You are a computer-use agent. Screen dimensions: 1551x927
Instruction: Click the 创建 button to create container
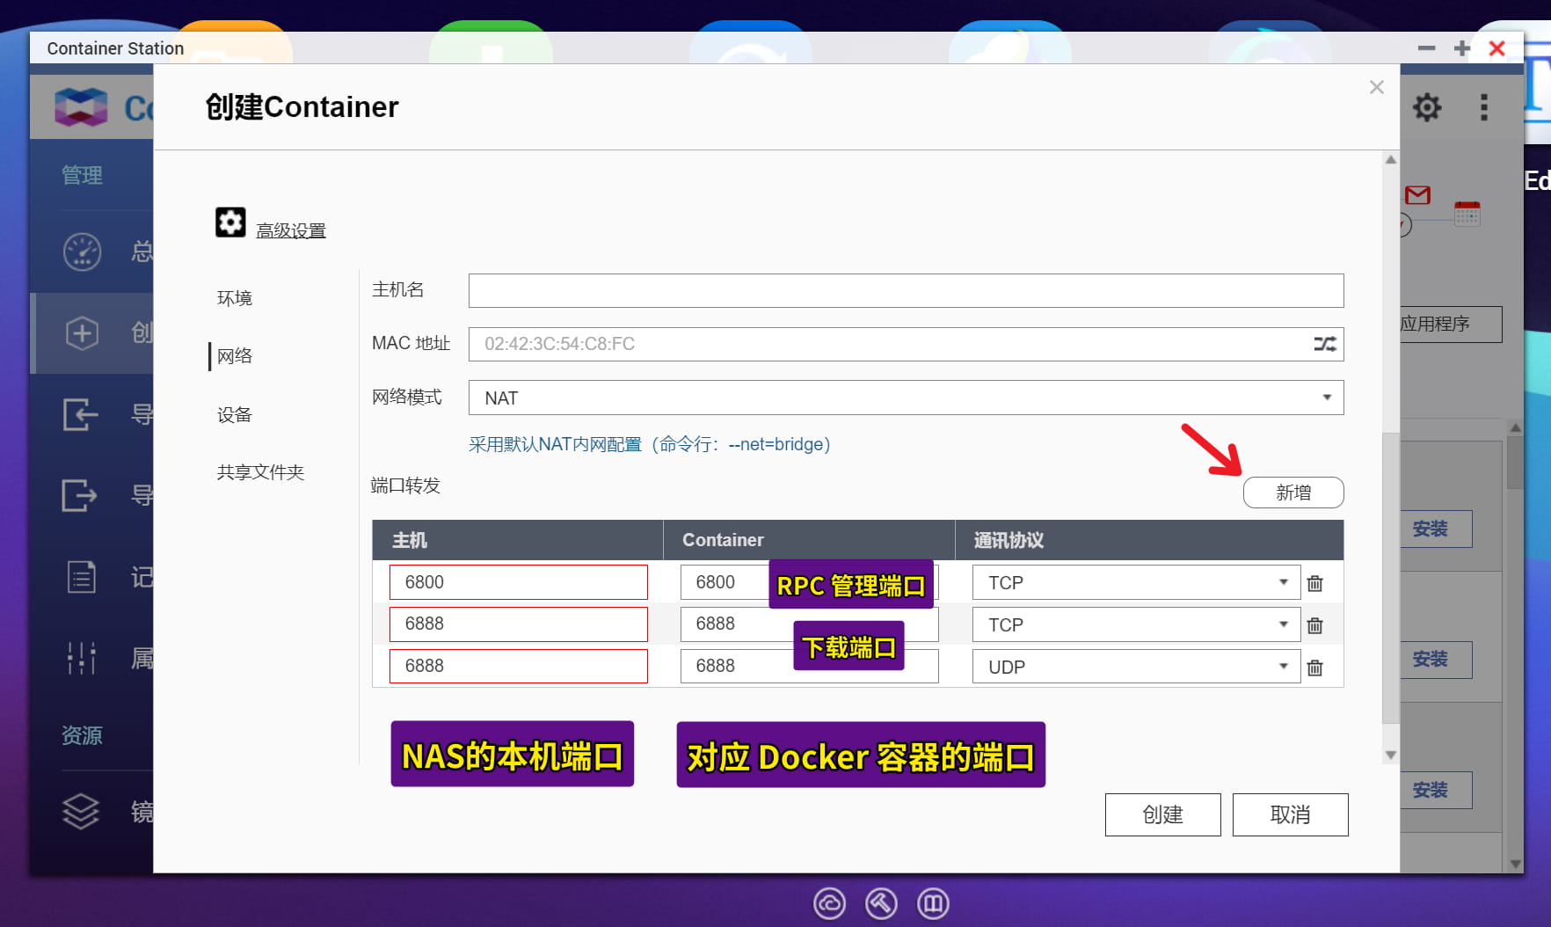(1162, 814)
